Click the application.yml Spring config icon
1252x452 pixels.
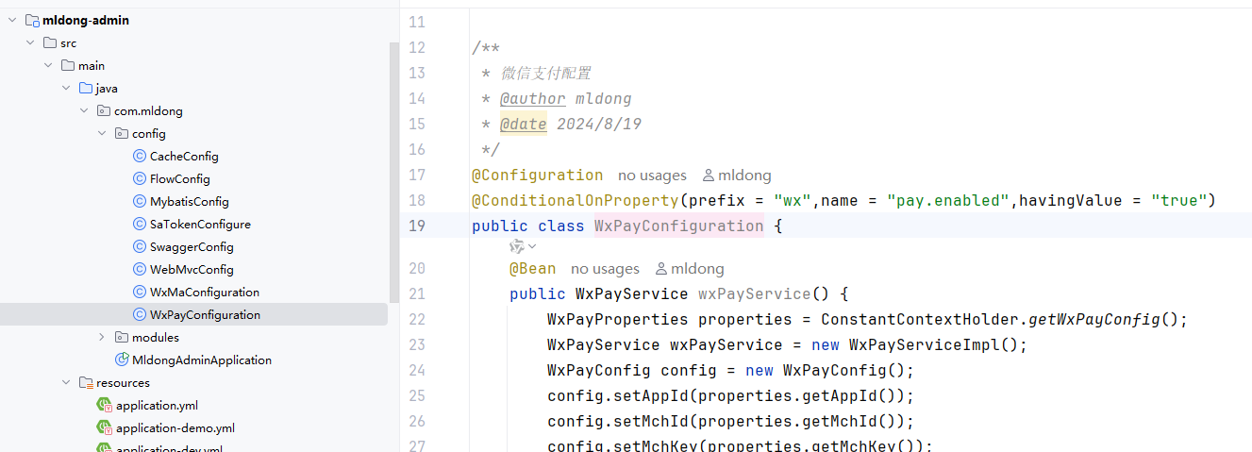point(104,406)
